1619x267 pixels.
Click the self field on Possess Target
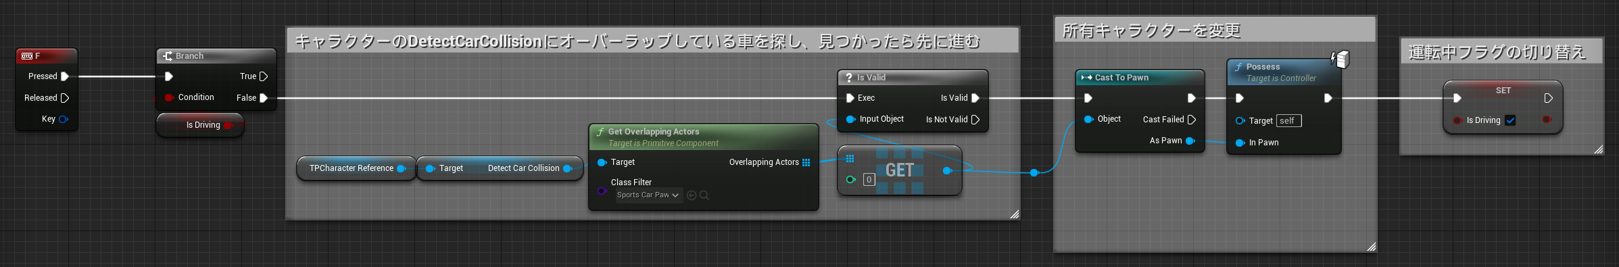pos(1289,121)
